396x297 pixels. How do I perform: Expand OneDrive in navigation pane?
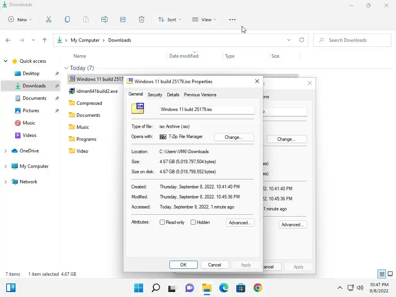(5, 151)
